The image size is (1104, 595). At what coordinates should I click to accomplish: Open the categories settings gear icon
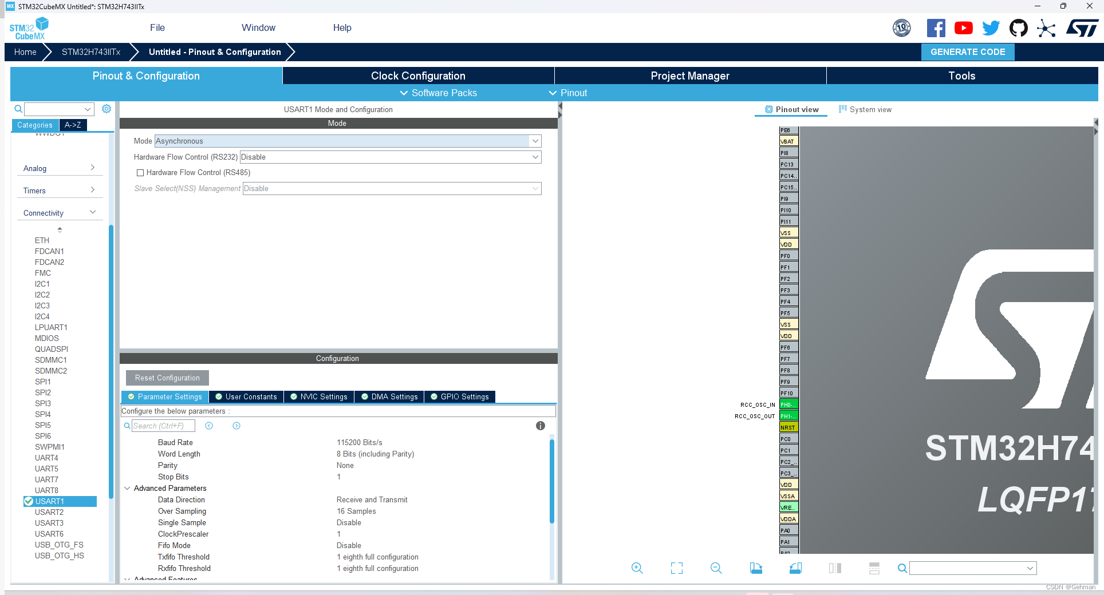click(x=107, y=109)
